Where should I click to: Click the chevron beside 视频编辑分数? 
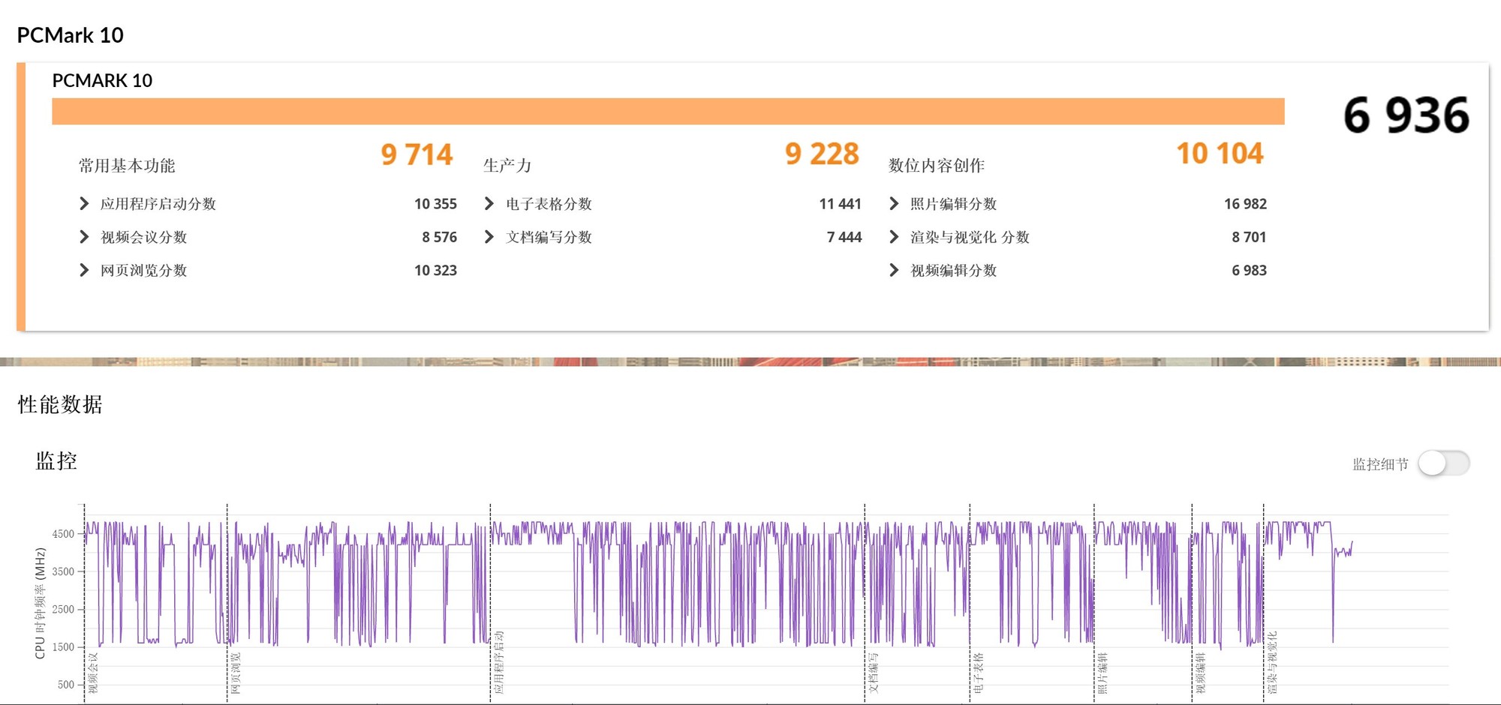893,270
